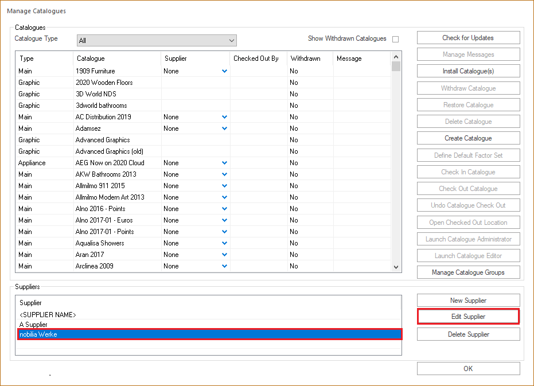Expand supplier dropdown for Aran 2017
Image resolution: width=534 pixels, height=386 pixels.
[x=224, y=255]
